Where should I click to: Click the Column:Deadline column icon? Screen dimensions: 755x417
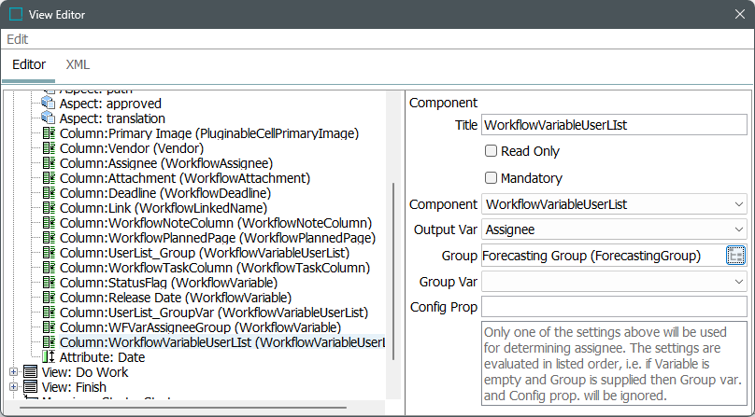[49, 193]
